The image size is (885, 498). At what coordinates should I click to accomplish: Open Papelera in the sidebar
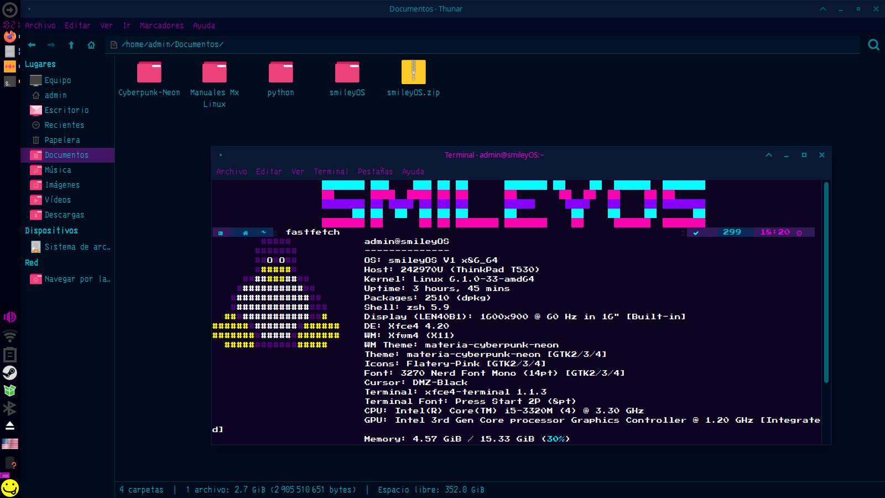pos(67,140)
